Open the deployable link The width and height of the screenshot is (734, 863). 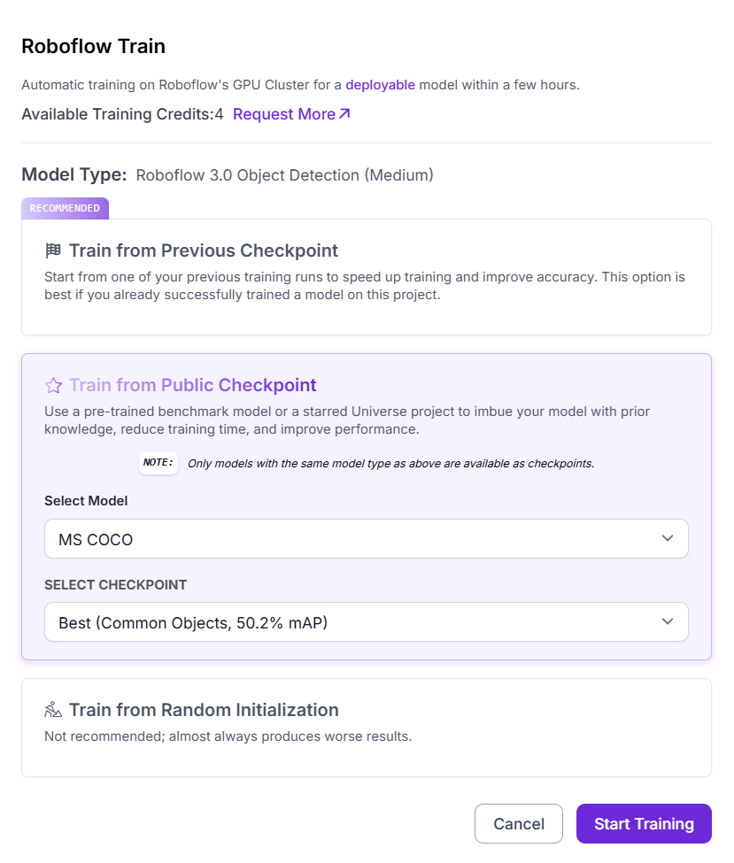(x=380, y=85)
